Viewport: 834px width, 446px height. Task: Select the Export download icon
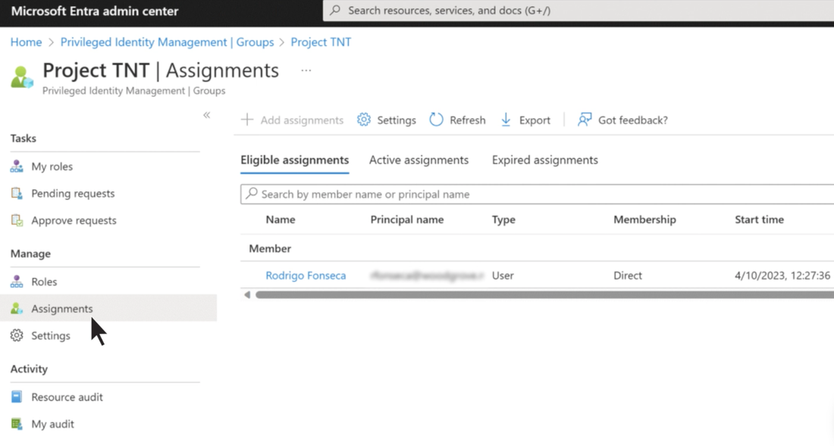[x=506, y=120]
